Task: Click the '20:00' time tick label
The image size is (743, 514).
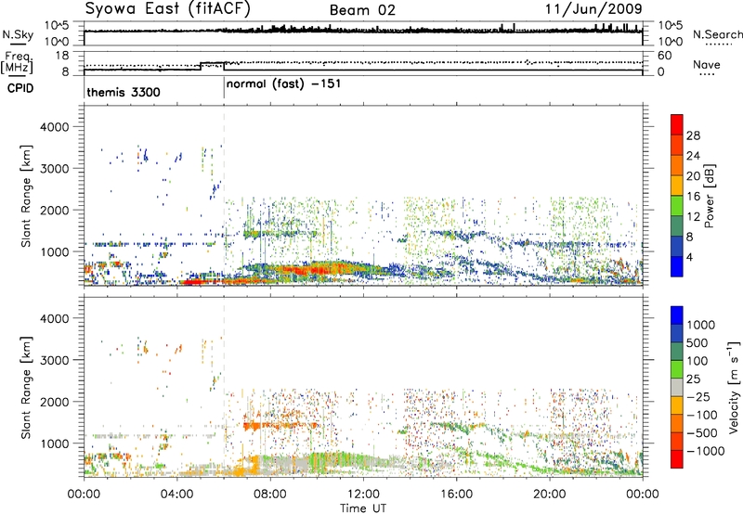Action: 549,495
